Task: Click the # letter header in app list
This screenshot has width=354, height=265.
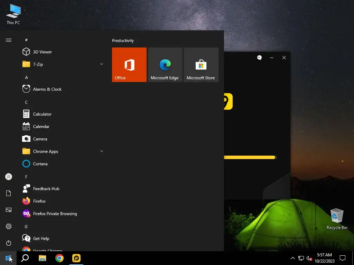Action: pyautogui.click(x=26, y=40)
